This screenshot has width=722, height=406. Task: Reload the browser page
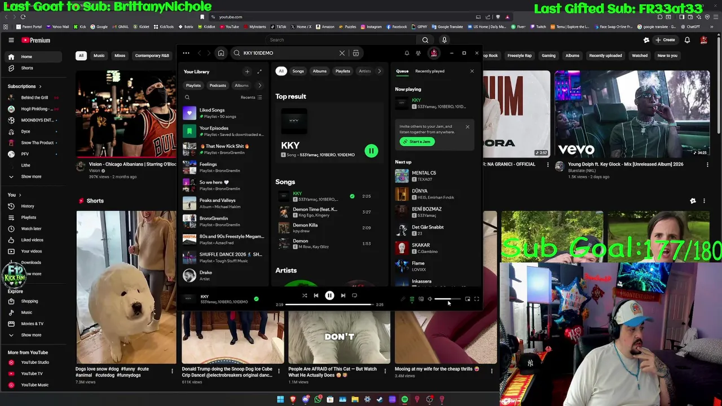tap(23, 17)
